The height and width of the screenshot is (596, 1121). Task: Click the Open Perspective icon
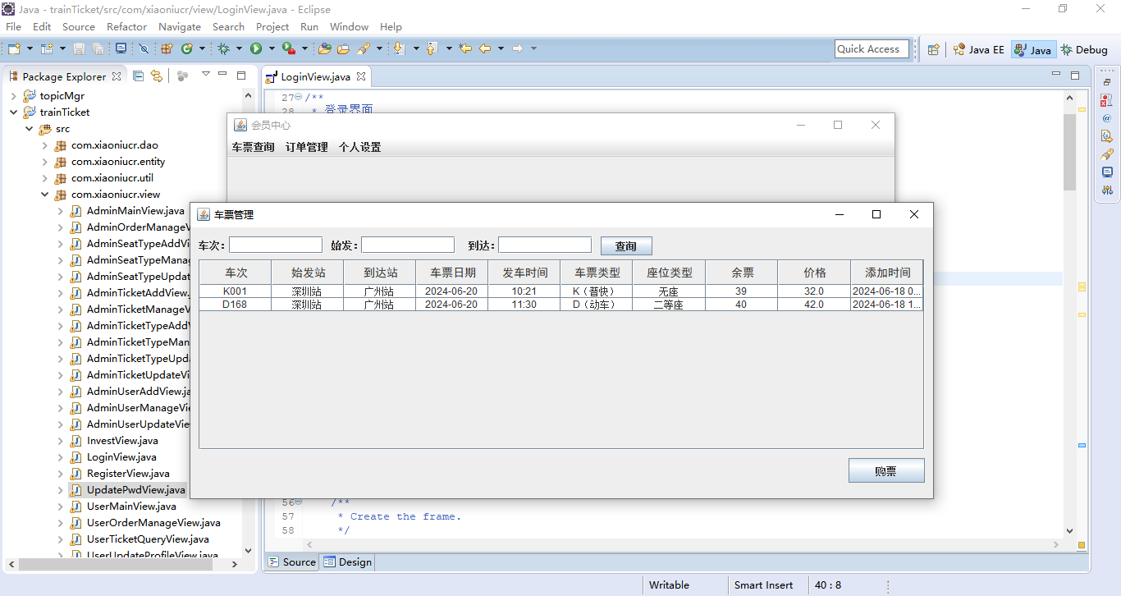(x=933, y=49)
